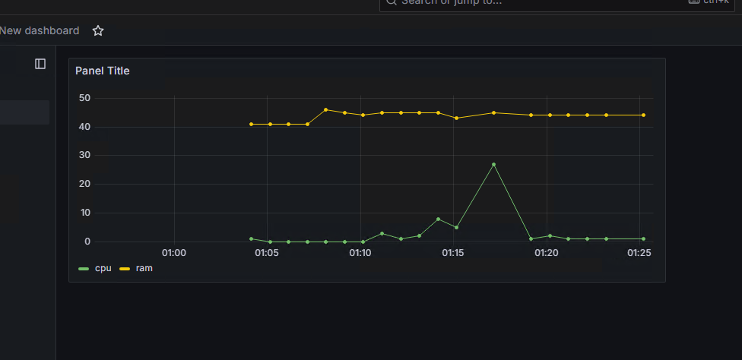Image resolution: width=742 pixels, height=360 pixels.
Task: Click the ram dip data point at 01:15
Action: (456, 118)
